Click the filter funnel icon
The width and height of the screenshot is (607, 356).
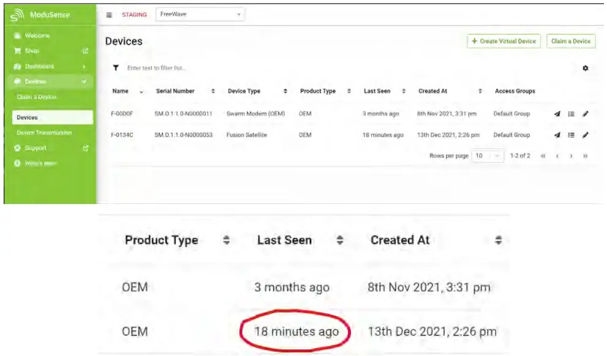pyautogui.click(x=115, y=68)
